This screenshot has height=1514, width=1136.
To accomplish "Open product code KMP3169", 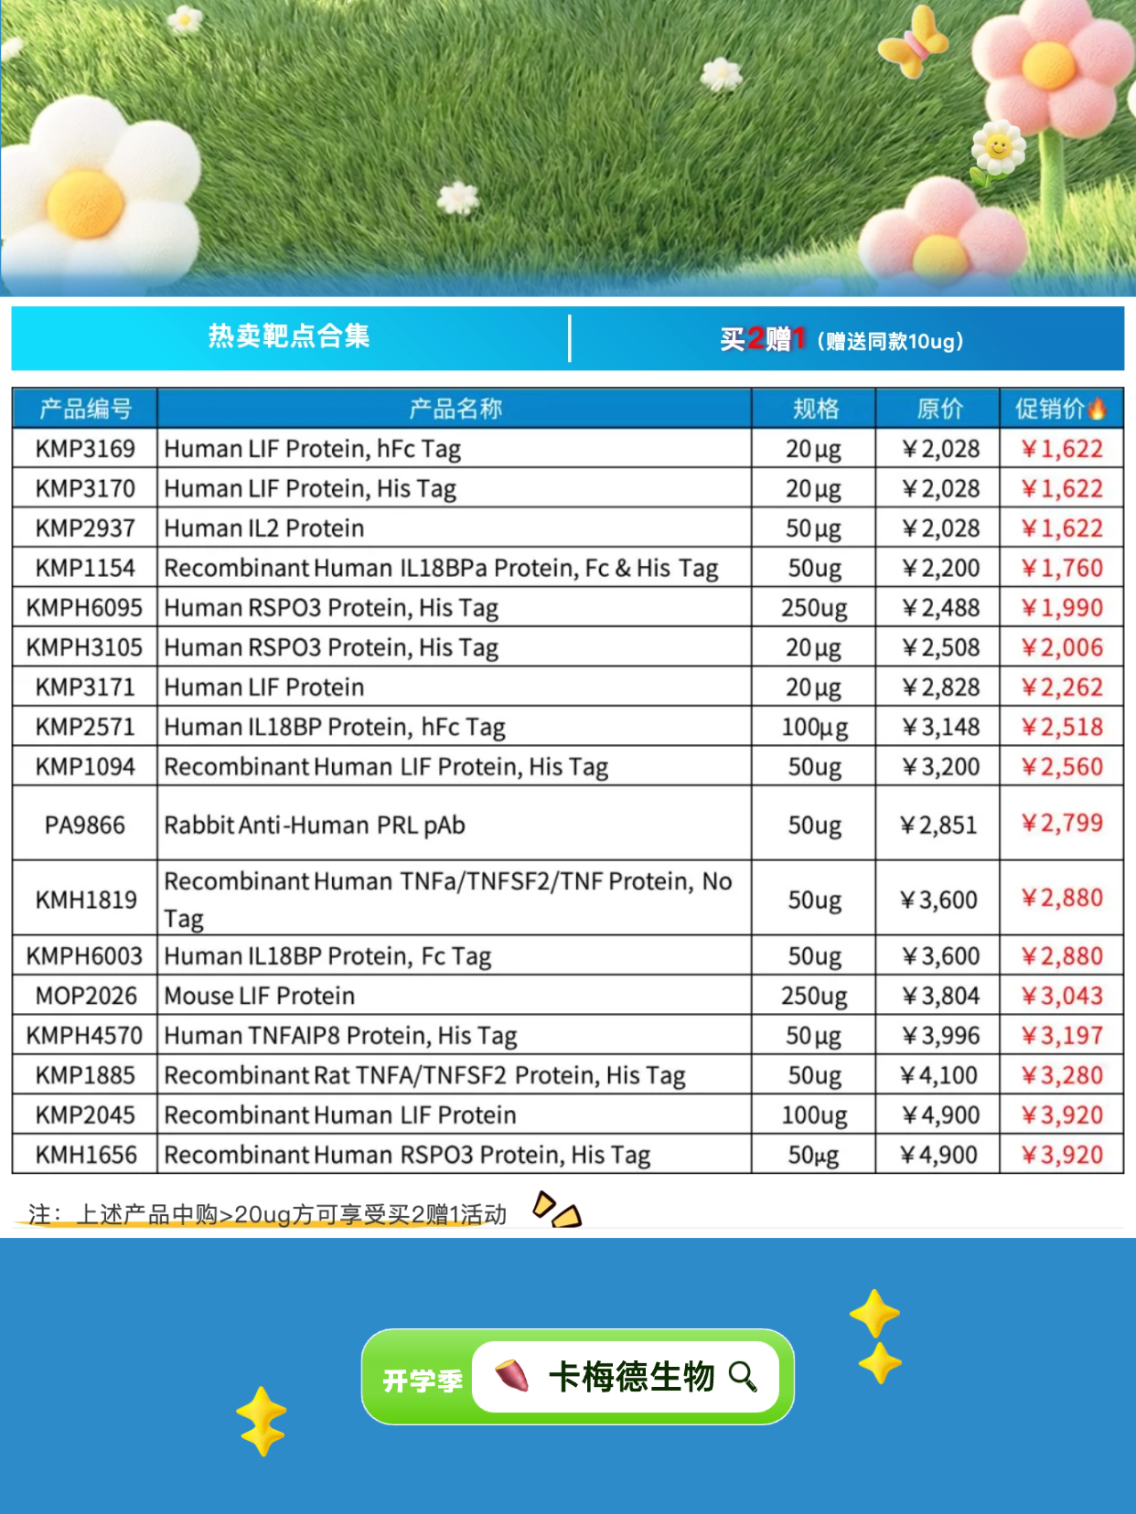I will (85, 449).
